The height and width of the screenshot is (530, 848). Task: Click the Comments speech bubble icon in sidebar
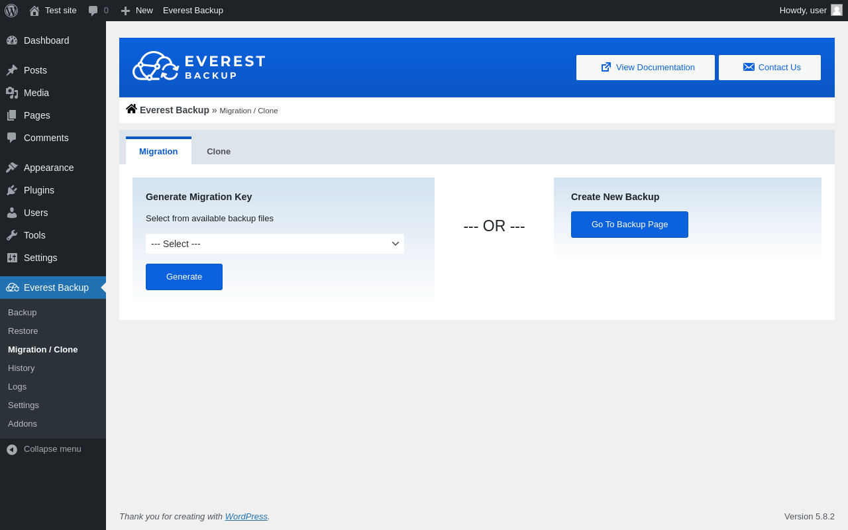[x=12, y=138]
